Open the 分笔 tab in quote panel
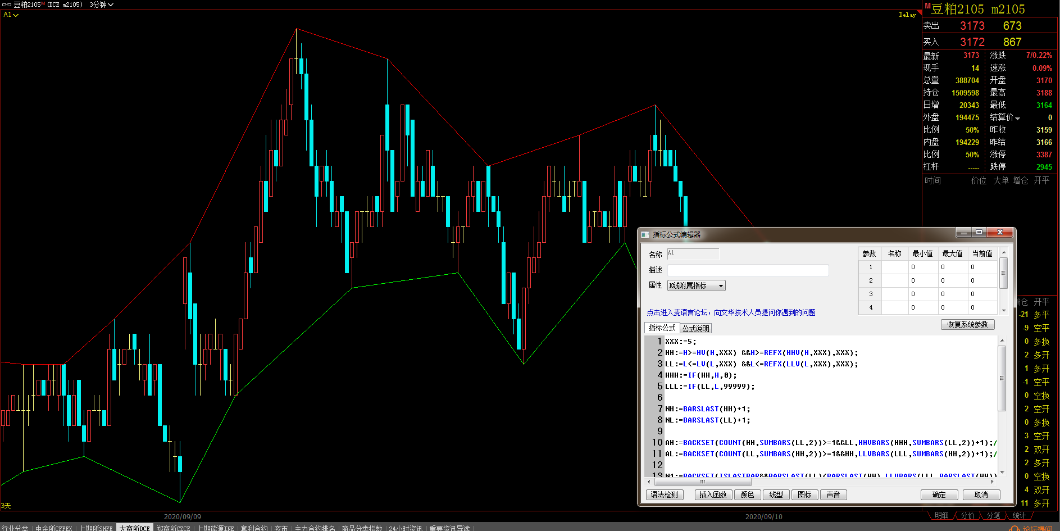1060x531 pixels. pos(993,515)
